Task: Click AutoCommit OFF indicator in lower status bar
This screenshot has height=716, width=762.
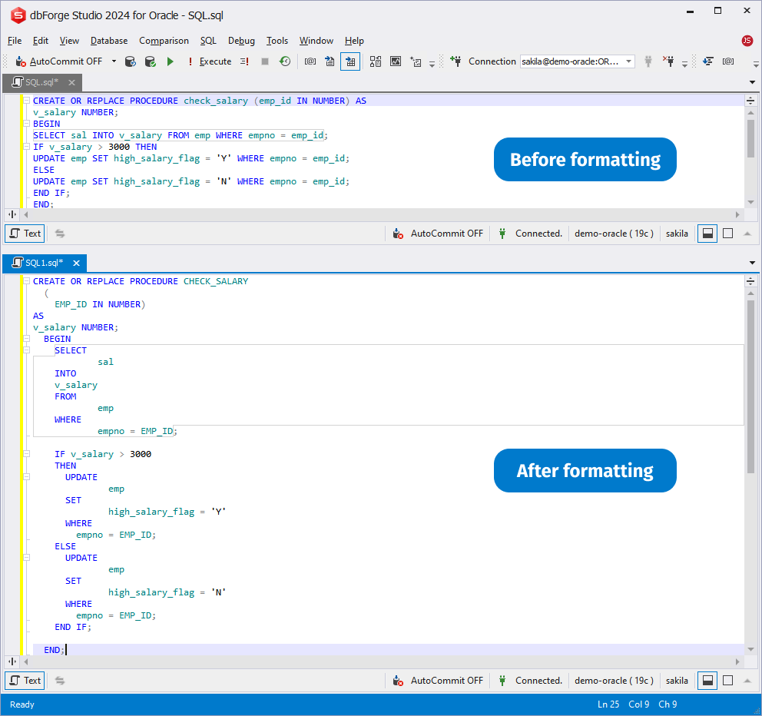Action: [x=438, y=681]
